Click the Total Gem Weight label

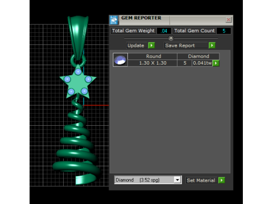(x=133, y=31)
